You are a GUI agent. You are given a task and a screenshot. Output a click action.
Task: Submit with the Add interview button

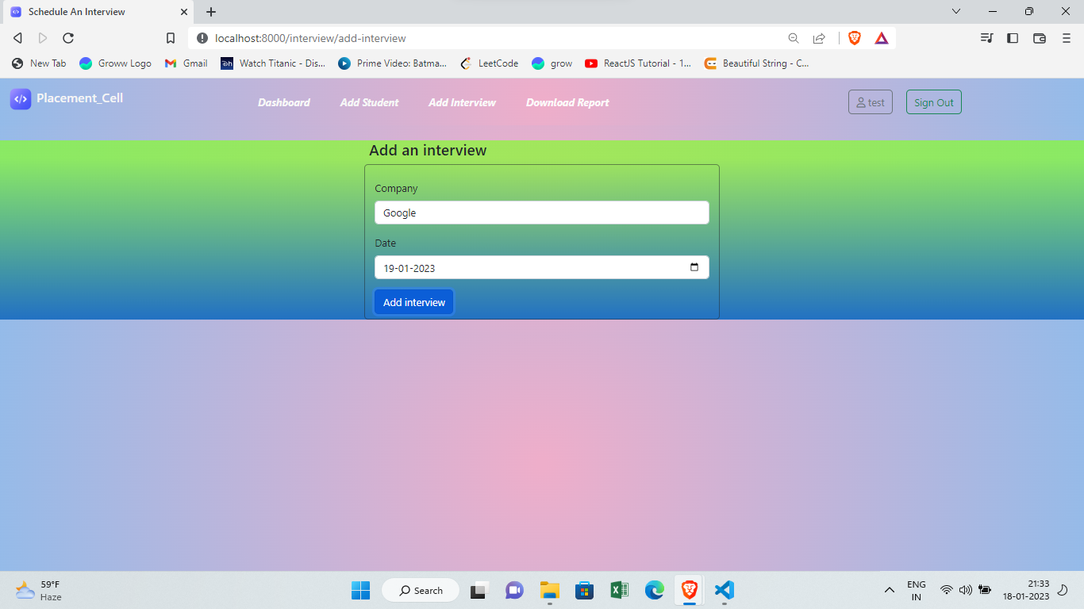[x=414, y=302]
